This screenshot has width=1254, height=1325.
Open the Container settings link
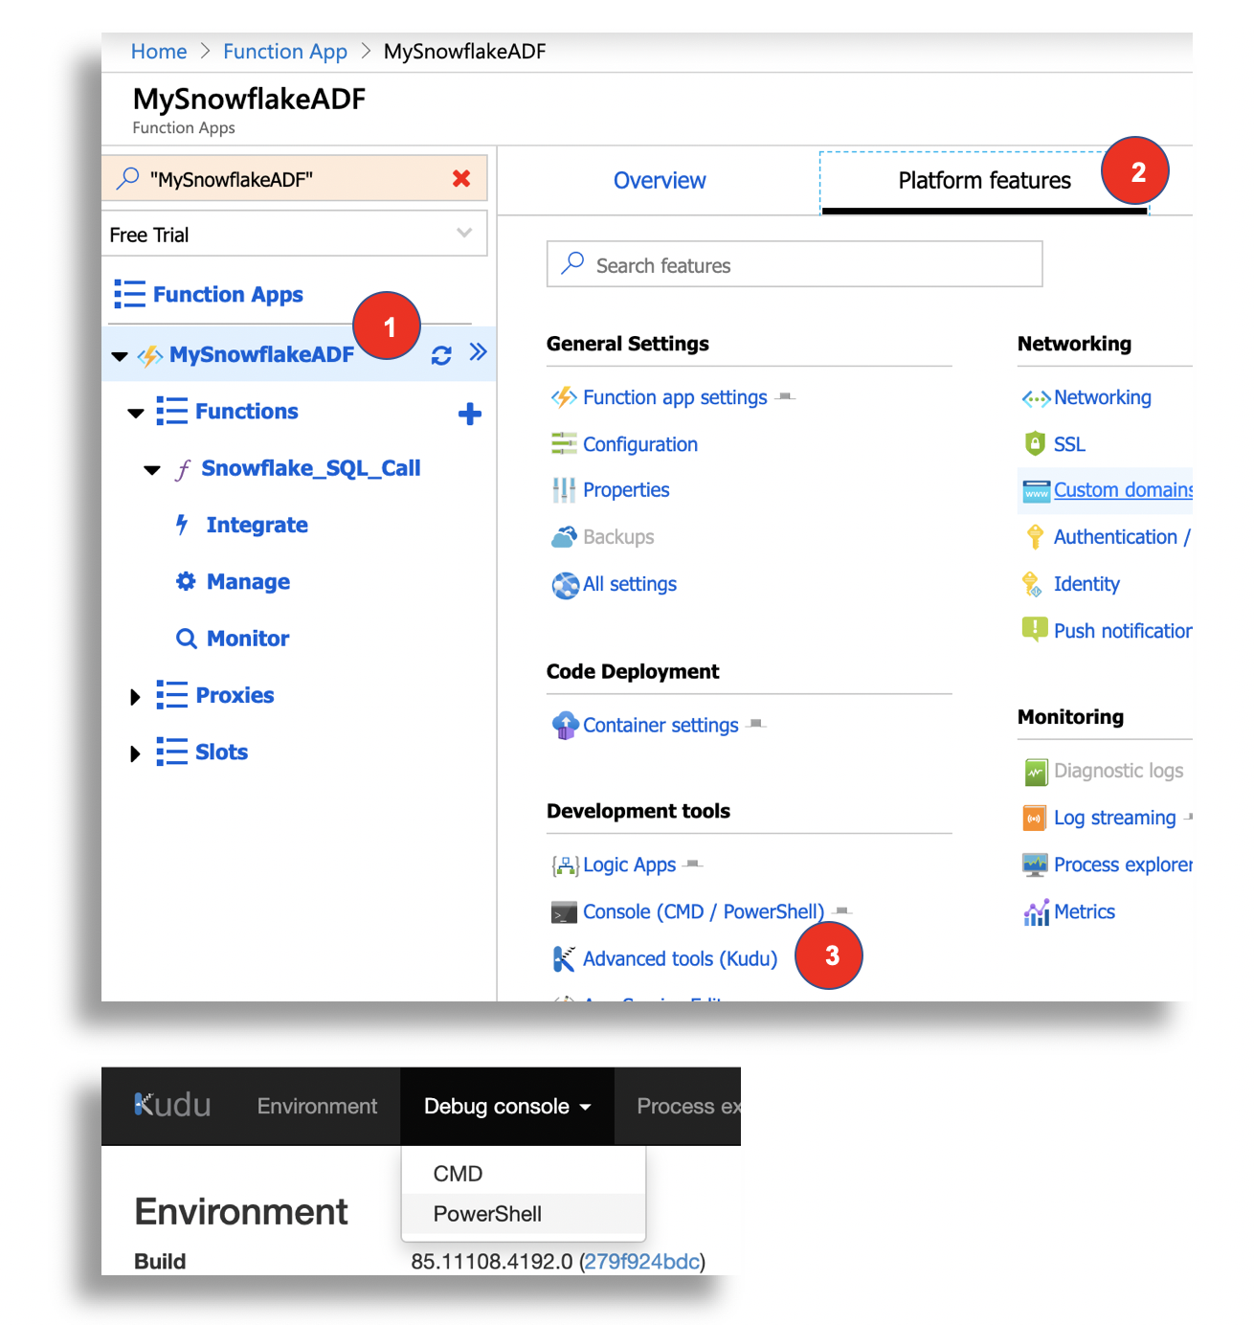pos(661,725)
